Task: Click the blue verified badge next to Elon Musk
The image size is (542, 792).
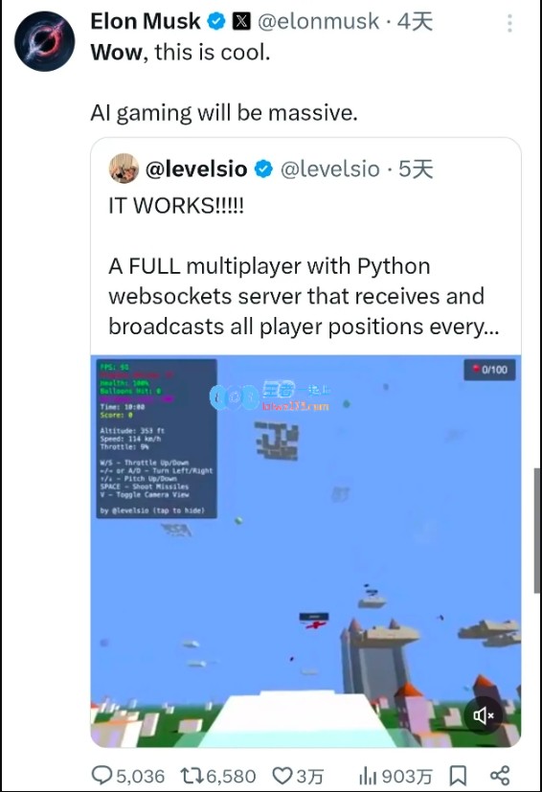Action: click(x=216, y=21)
